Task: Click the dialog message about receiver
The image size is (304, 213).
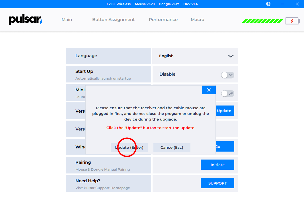Action: [151, 114]
